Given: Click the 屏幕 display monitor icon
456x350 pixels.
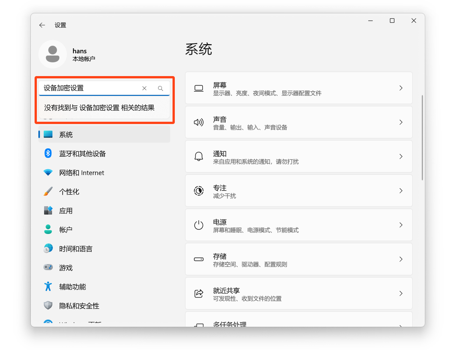Looking at the screenshot, I should 199,88.
